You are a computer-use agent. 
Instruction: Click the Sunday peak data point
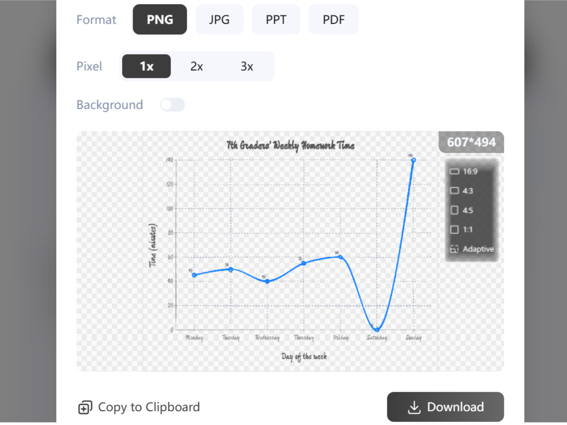[x=414, y=160]
